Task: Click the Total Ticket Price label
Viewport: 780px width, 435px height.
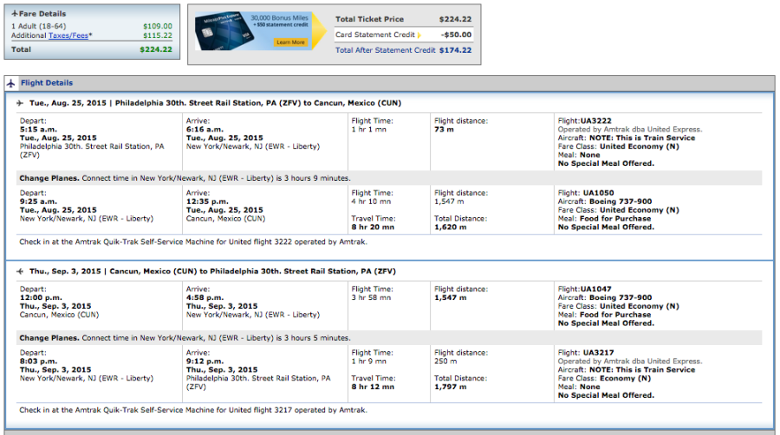Action: pos(368,19)
